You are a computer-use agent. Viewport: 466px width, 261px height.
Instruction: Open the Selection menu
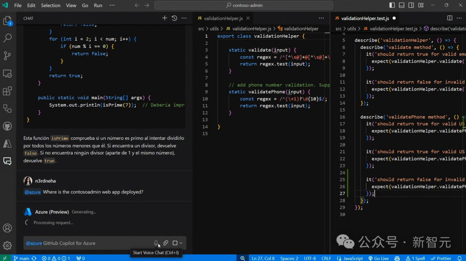pos(50,6)
